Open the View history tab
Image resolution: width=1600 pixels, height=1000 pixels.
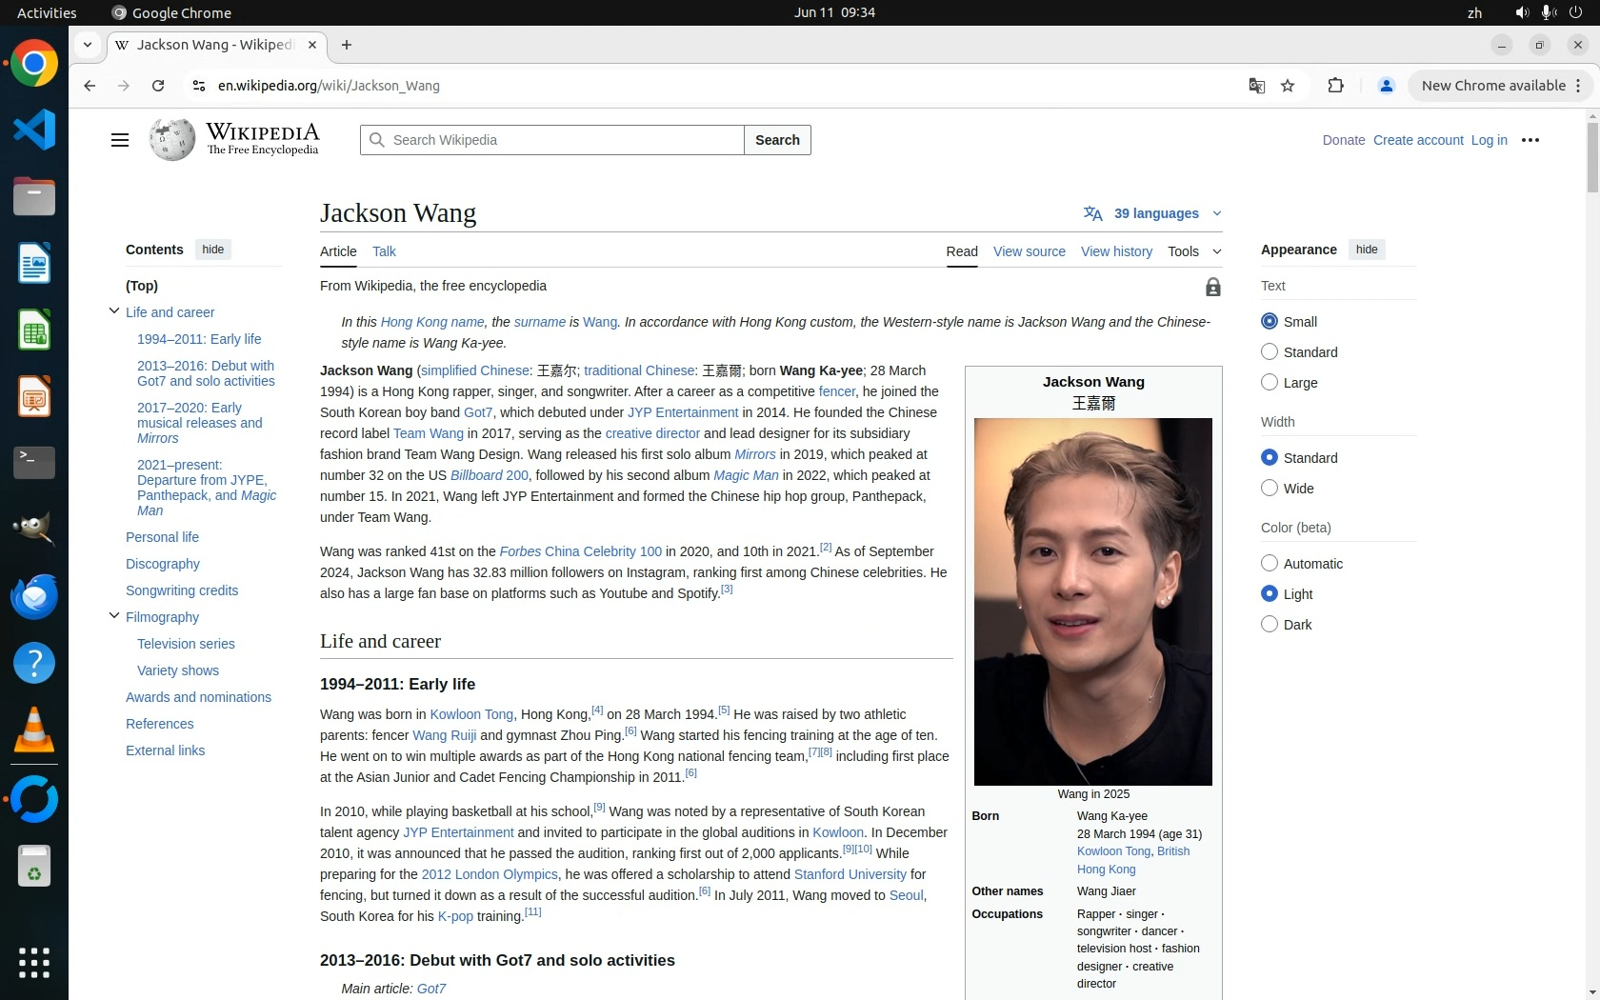1115,251
